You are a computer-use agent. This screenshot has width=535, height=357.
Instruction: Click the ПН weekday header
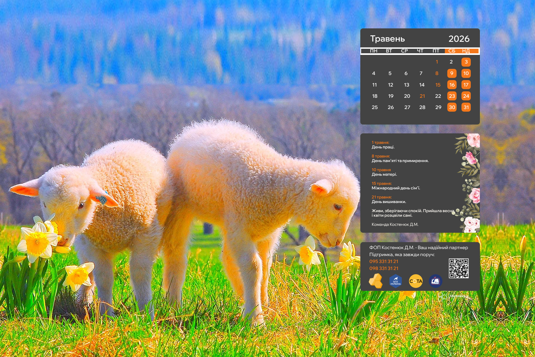tap(373, 51)
